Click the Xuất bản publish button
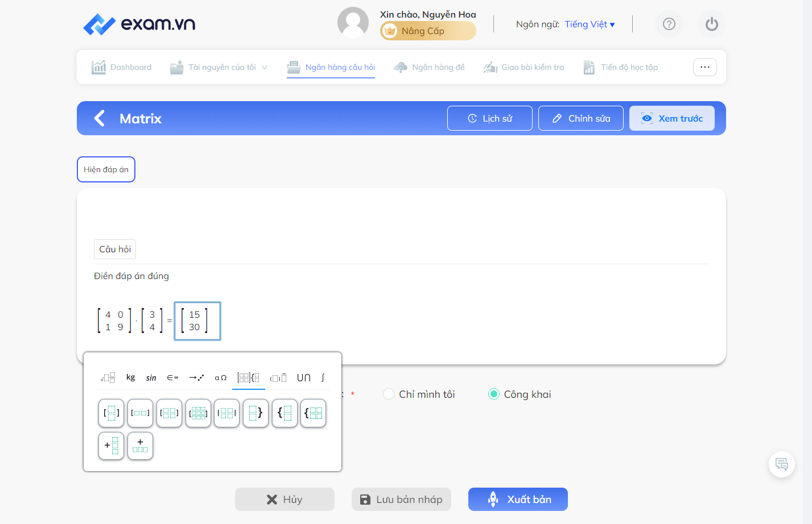 (518, 499)
